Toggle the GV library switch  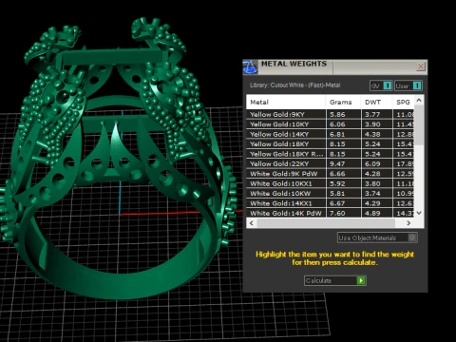tap(381, 85)
